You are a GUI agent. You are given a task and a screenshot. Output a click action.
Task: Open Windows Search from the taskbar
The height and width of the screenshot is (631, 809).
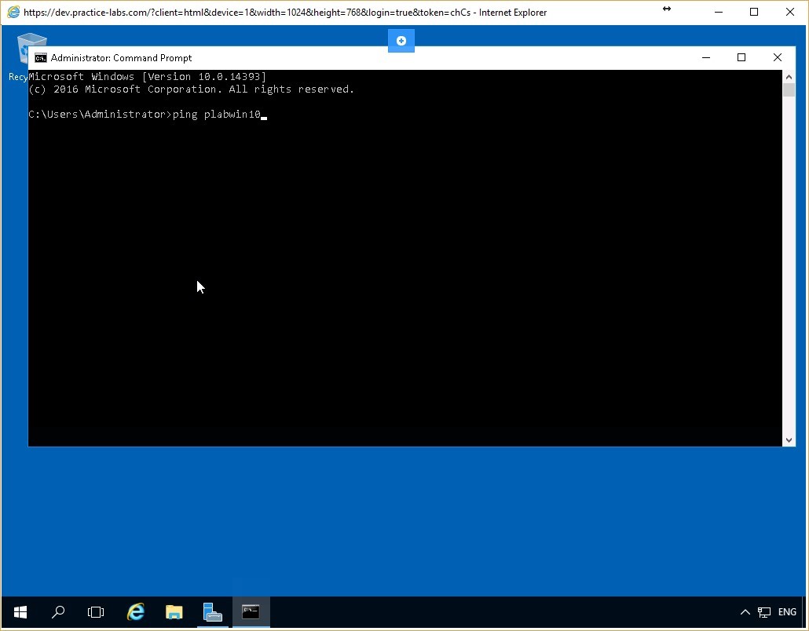pyautogui.click(x=57, y=612)
